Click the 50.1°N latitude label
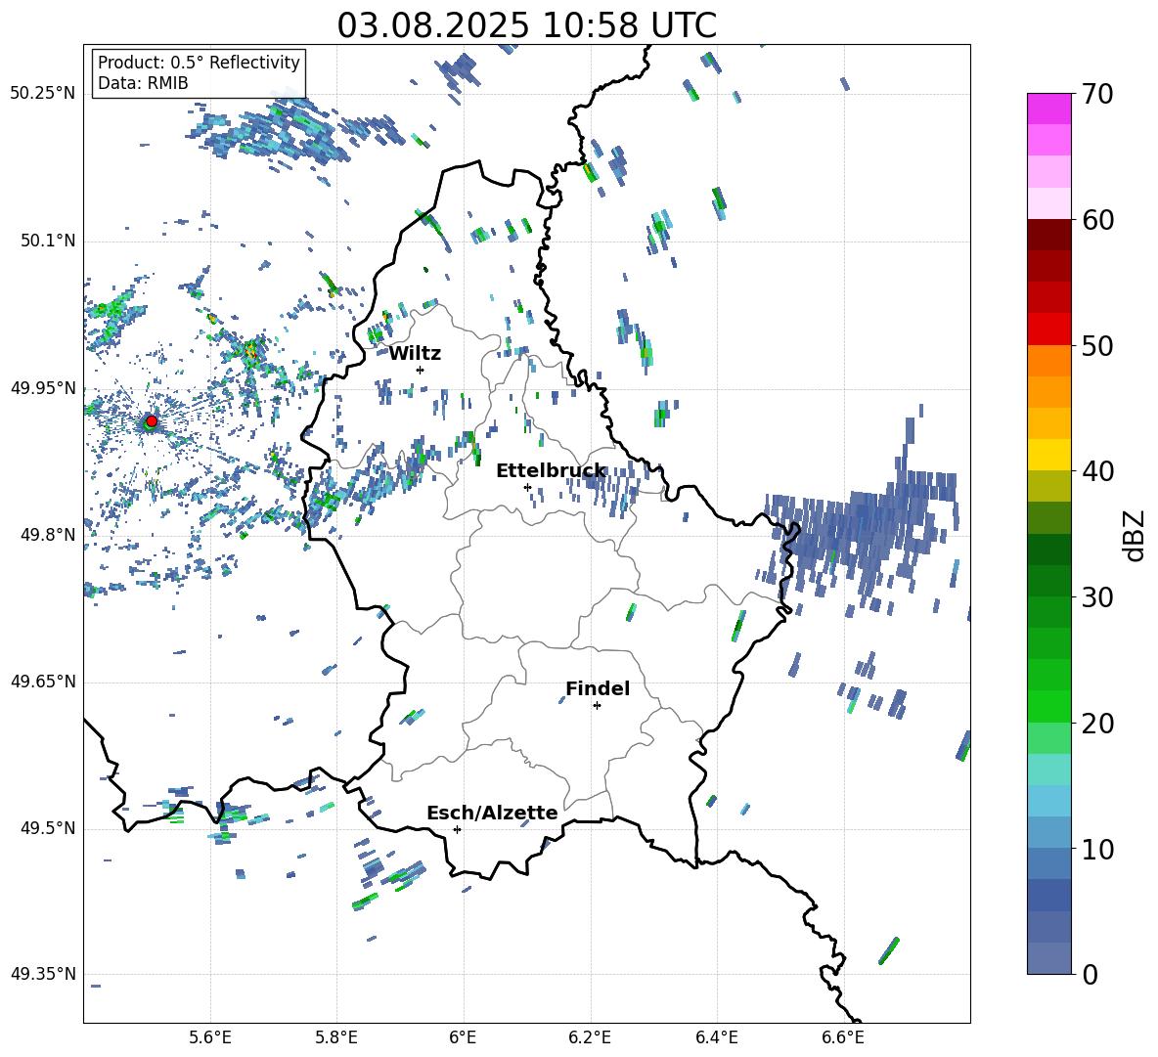 tap(48, 242)
